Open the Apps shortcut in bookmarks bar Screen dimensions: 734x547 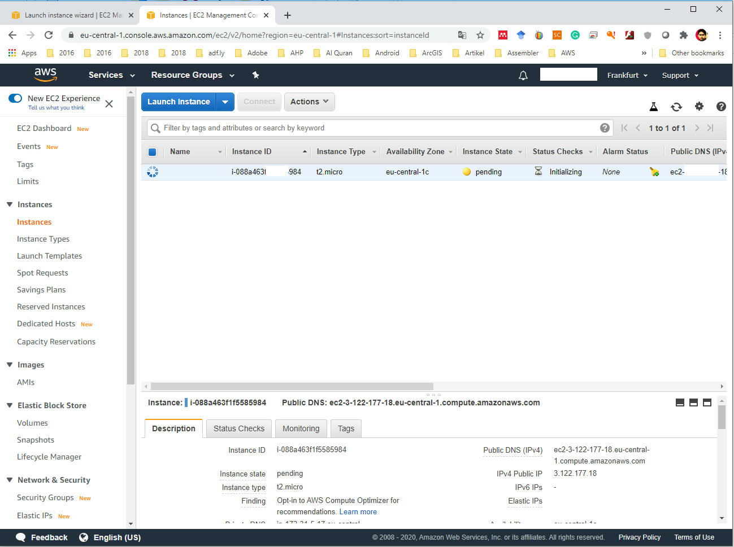(23, 53)
